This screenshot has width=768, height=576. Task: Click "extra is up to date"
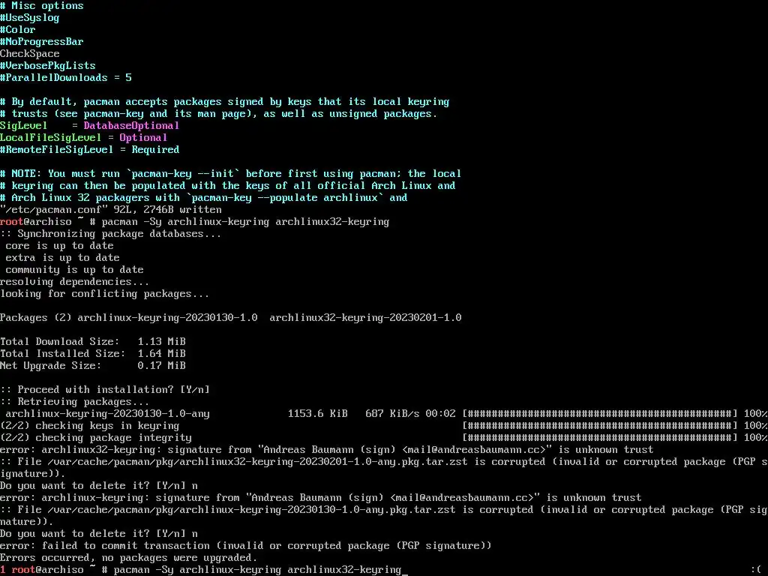[x=62, y=258]
